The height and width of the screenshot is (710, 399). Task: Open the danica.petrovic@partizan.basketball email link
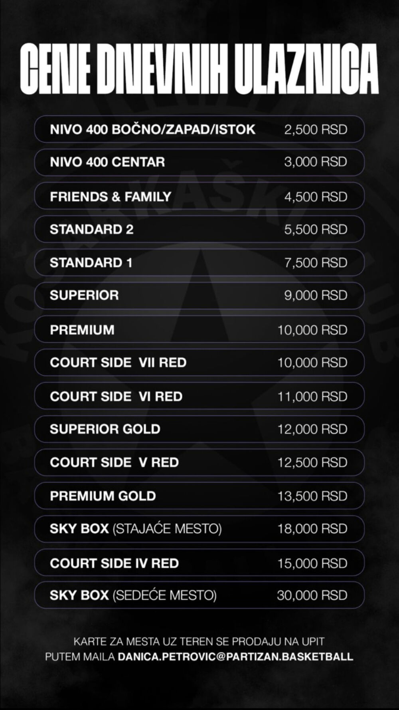235,656
